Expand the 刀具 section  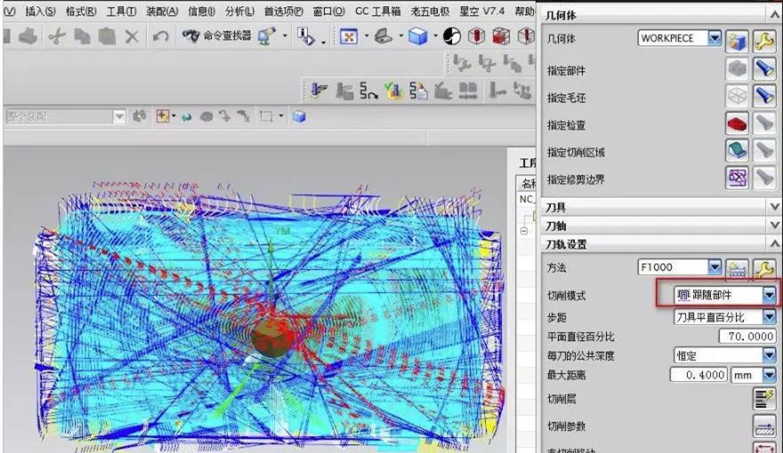[773, 206]
